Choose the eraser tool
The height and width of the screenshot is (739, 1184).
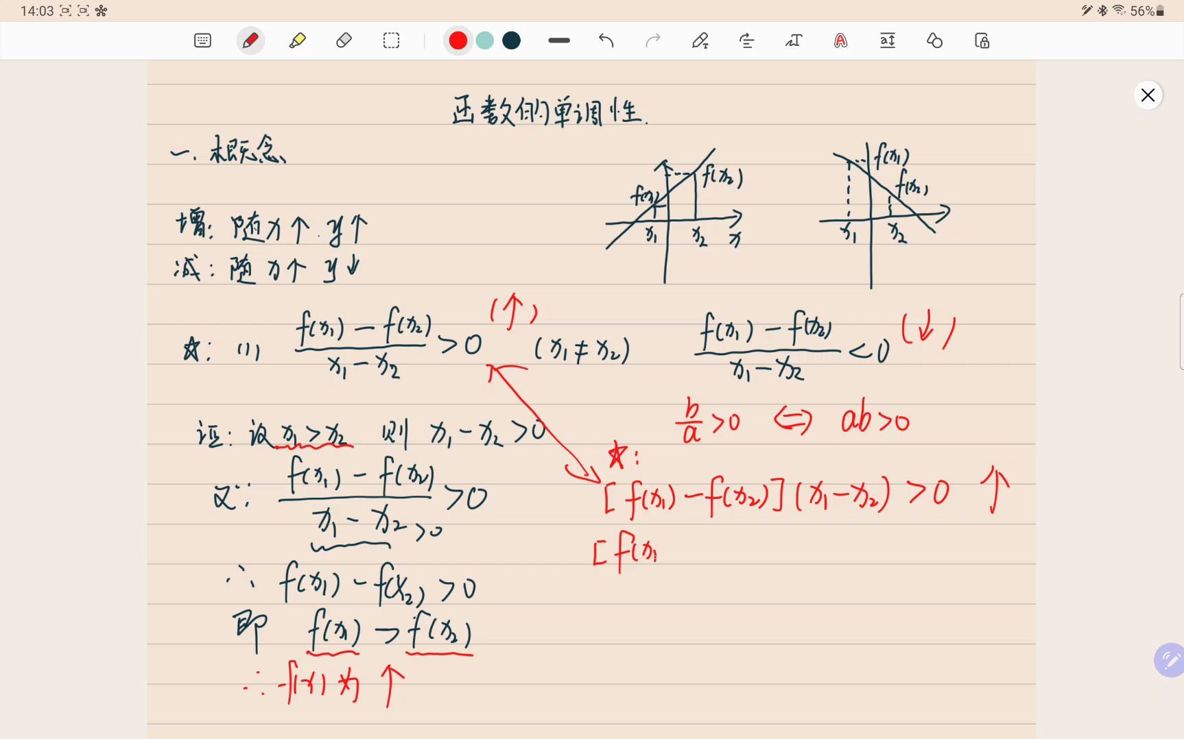pyautogui.click(x=344, y=40)
